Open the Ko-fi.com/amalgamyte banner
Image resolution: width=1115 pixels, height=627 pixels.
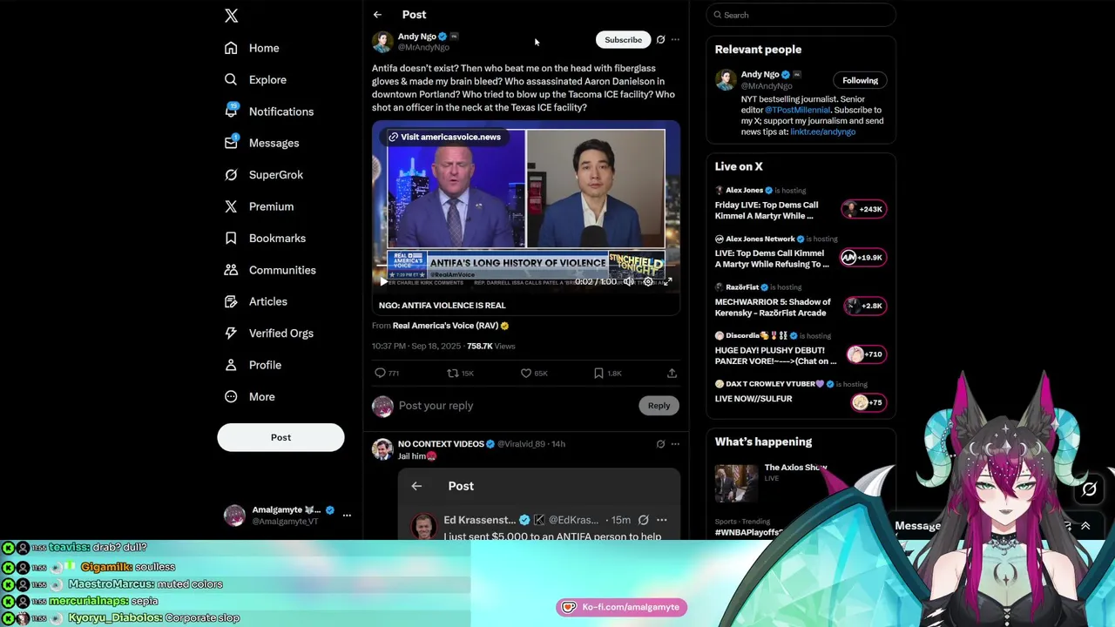point(622,607)
